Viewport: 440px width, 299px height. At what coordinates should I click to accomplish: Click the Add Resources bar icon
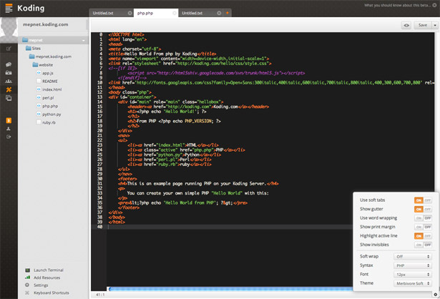click(27, 278)
